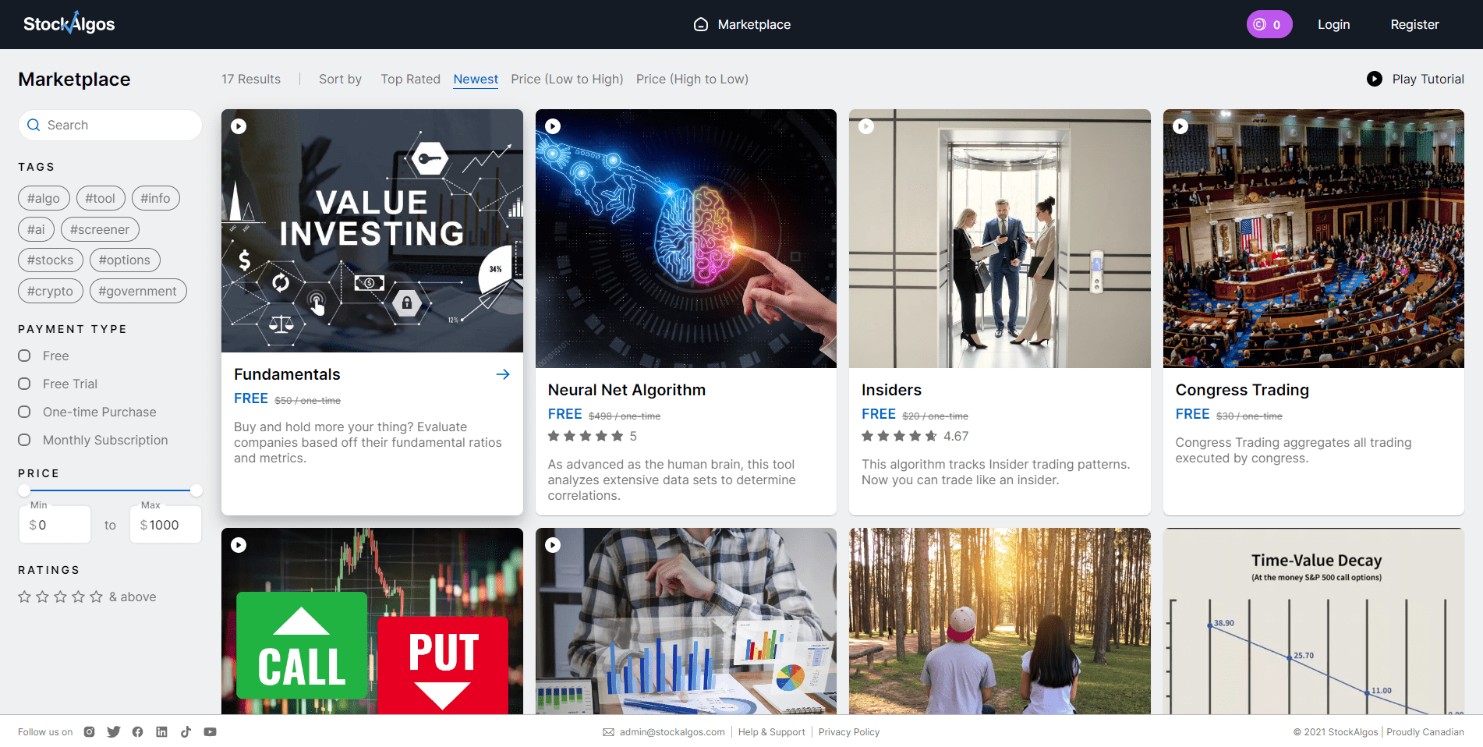This screenshot has height=747, width=1483.
Task: Open the YouTube icon in the footer
Action: tap(210, 732)
